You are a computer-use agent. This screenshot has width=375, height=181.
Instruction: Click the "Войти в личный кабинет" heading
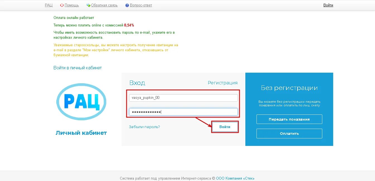click(x=78, y=68)
